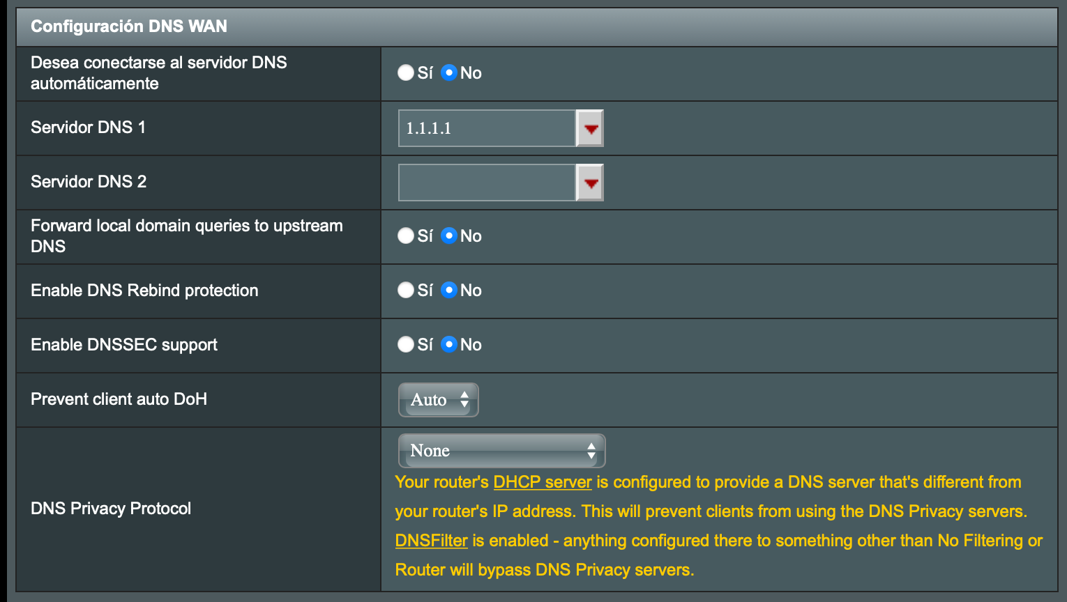
Task: Click the empty Servidor DNS 2 field
Action: (487, 183)
